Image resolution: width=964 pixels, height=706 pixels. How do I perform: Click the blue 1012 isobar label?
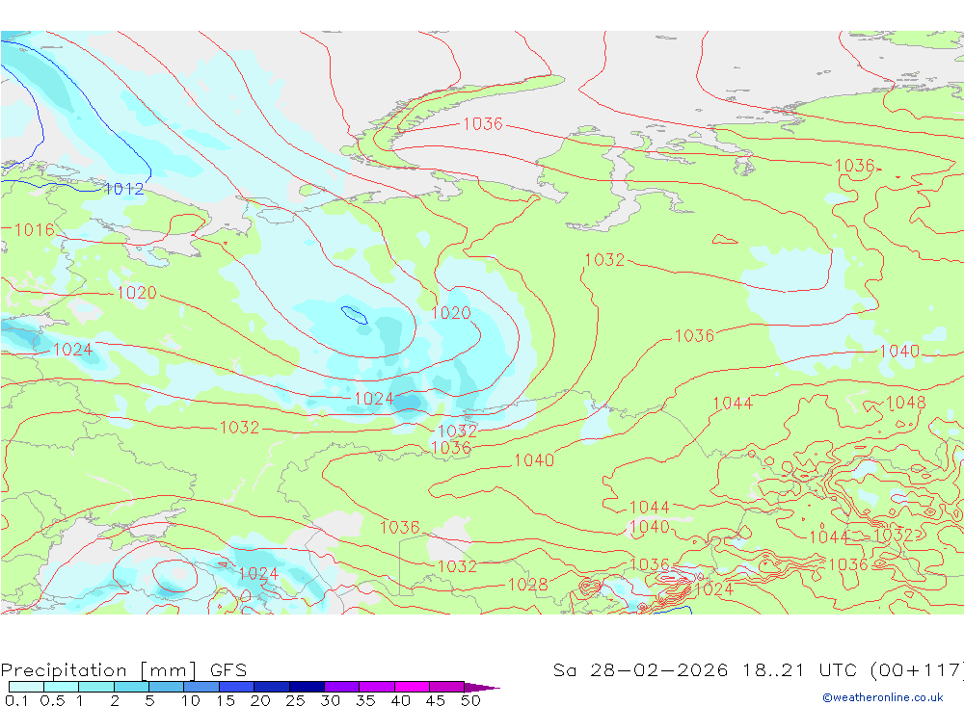[x=124, y=189]
